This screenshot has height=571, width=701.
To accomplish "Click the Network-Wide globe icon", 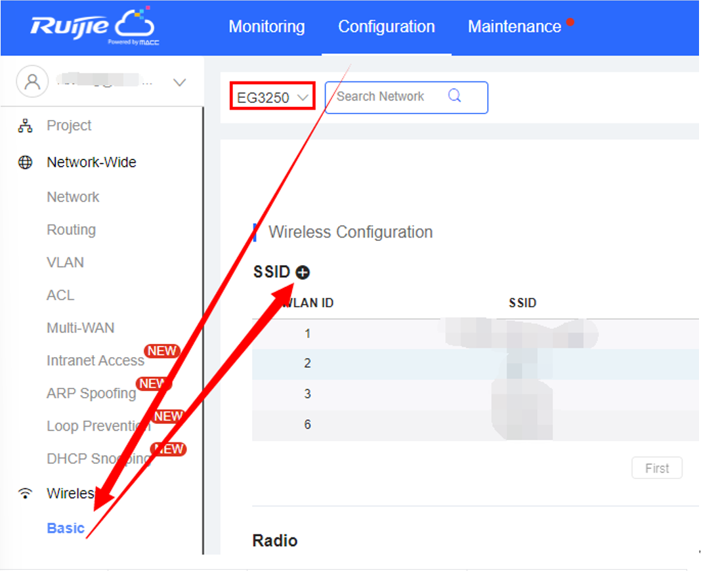I will coord(26,163).
